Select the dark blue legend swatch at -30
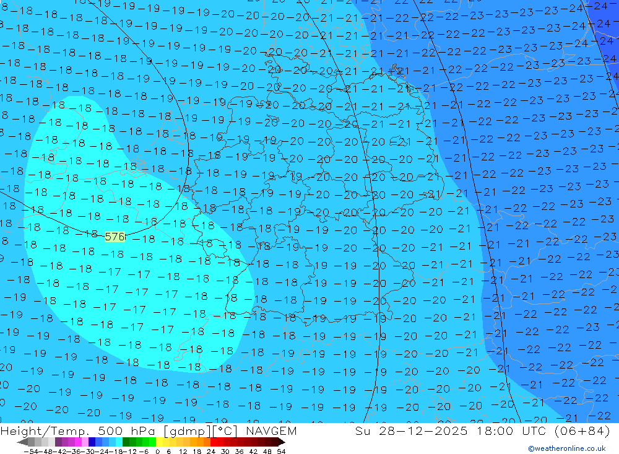This screenshot has height=454, width=619. point(92,442)
